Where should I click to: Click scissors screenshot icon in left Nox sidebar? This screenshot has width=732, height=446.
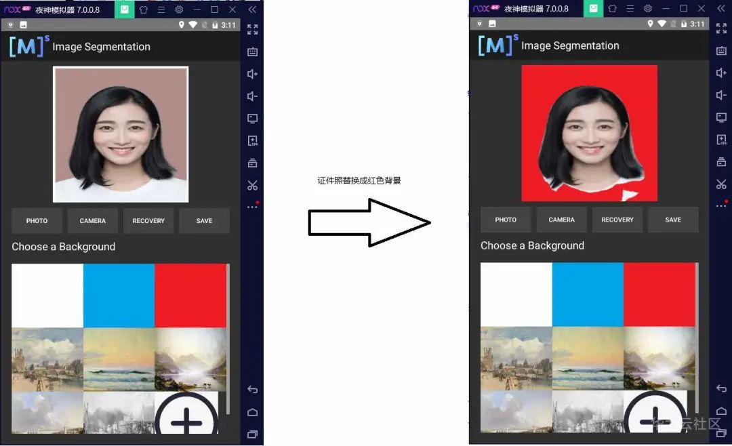[x=253, y=186]
